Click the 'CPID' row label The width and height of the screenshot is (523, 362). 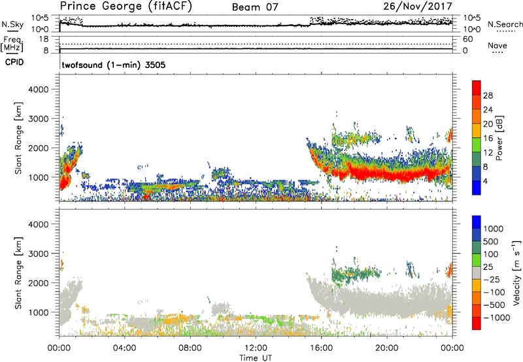(x=14, y=62)
